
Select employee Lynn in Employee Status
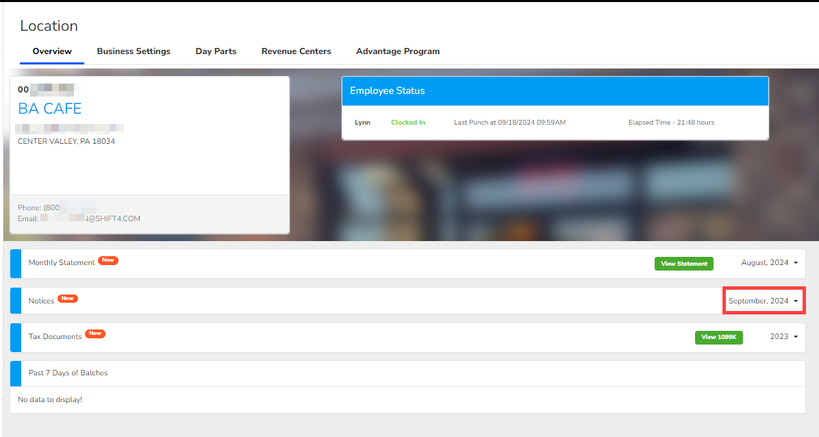point(362,123)
